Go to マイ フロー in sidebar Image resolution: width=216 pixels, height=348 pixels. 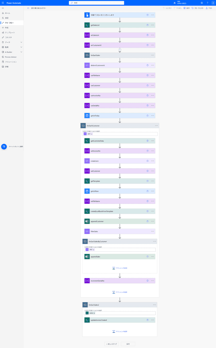coord(9,23)
